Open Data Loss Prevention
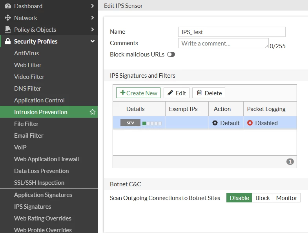308x233 pixels. pyautogui.click(x=42, y=171)
